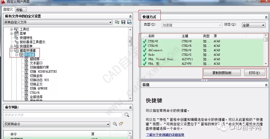Screen dimensions: 270x139
Task: Select the CTRL+R item in the tree
Action: [x=34, y=93]
